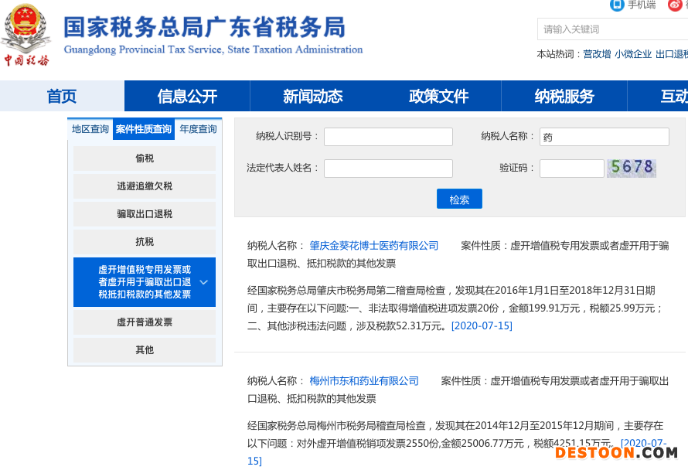
Task: Open 政策文件 navigation item
Action: (438, 97)
